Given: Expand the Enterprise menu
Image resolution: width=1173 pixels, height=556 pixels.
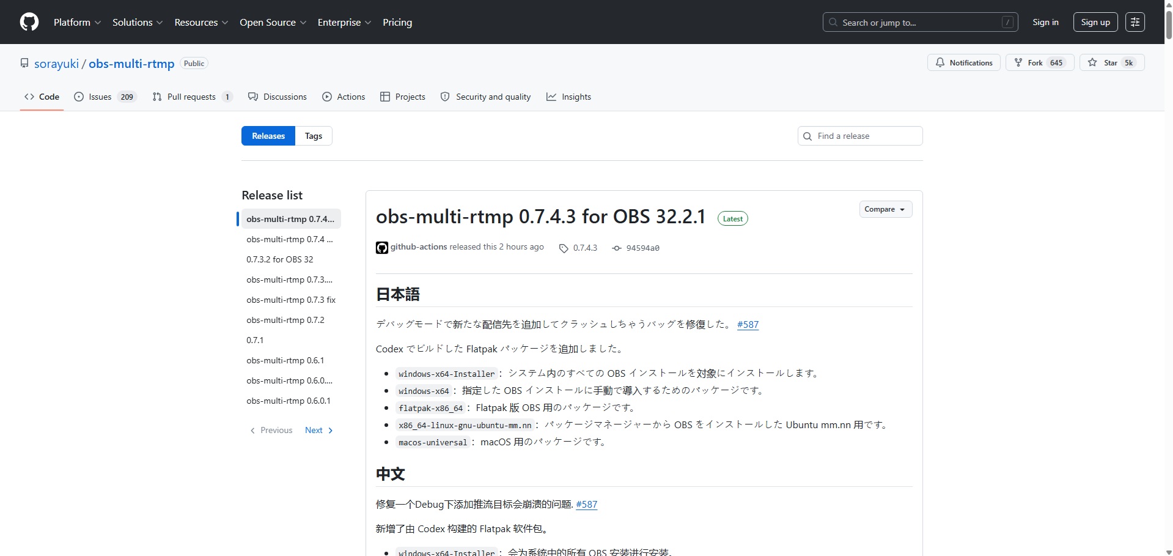Looking at the screenshot, I should point(344,22).
